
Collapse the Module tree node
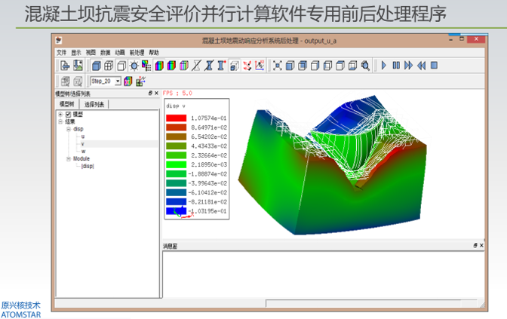(x=69, y=158)
